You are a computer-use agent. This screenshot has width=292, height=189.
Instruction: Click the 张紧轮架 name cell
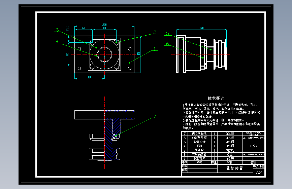pyautogui.click(x=199, y=158)
